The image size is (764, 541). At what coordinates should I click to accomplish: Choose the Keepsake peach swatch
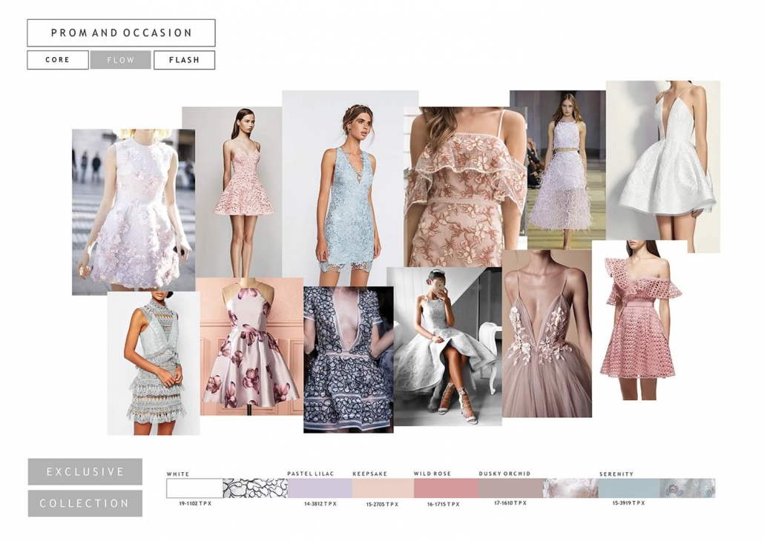[x=382, y=488]
